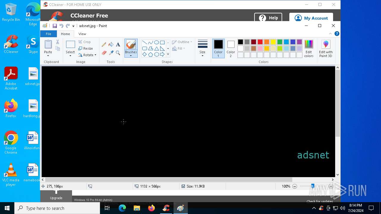Click the taskbar search box
Screen dimensions: 381x214
(x=57, y=208)
